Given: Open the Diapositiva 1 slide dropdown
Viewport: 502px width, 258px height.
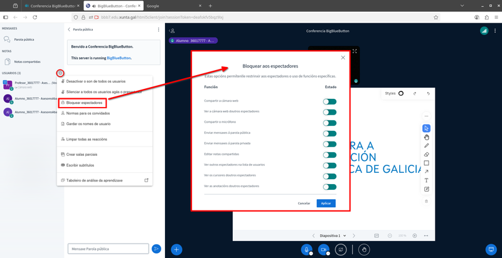Looking at the screenshot, I should pos(333,235).
